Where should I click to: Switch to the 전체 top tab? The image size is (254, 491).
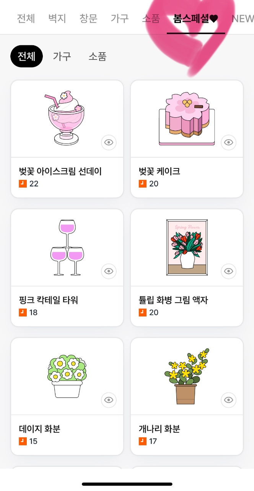coord(26,18)
